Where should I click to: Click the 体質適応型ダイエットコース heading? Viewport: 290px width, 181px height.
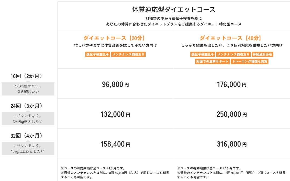pos(174,10)
